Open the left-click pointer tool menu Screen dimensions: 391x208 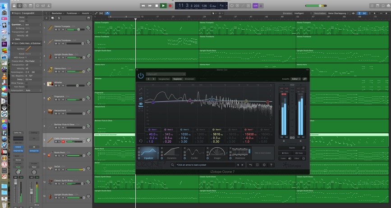coord(214,13)
